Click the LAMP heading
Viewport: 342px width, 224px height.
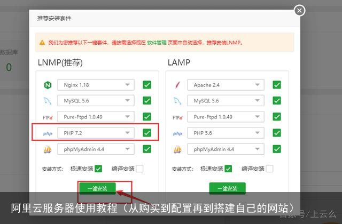pyautogui.click(x=179, y=63)
